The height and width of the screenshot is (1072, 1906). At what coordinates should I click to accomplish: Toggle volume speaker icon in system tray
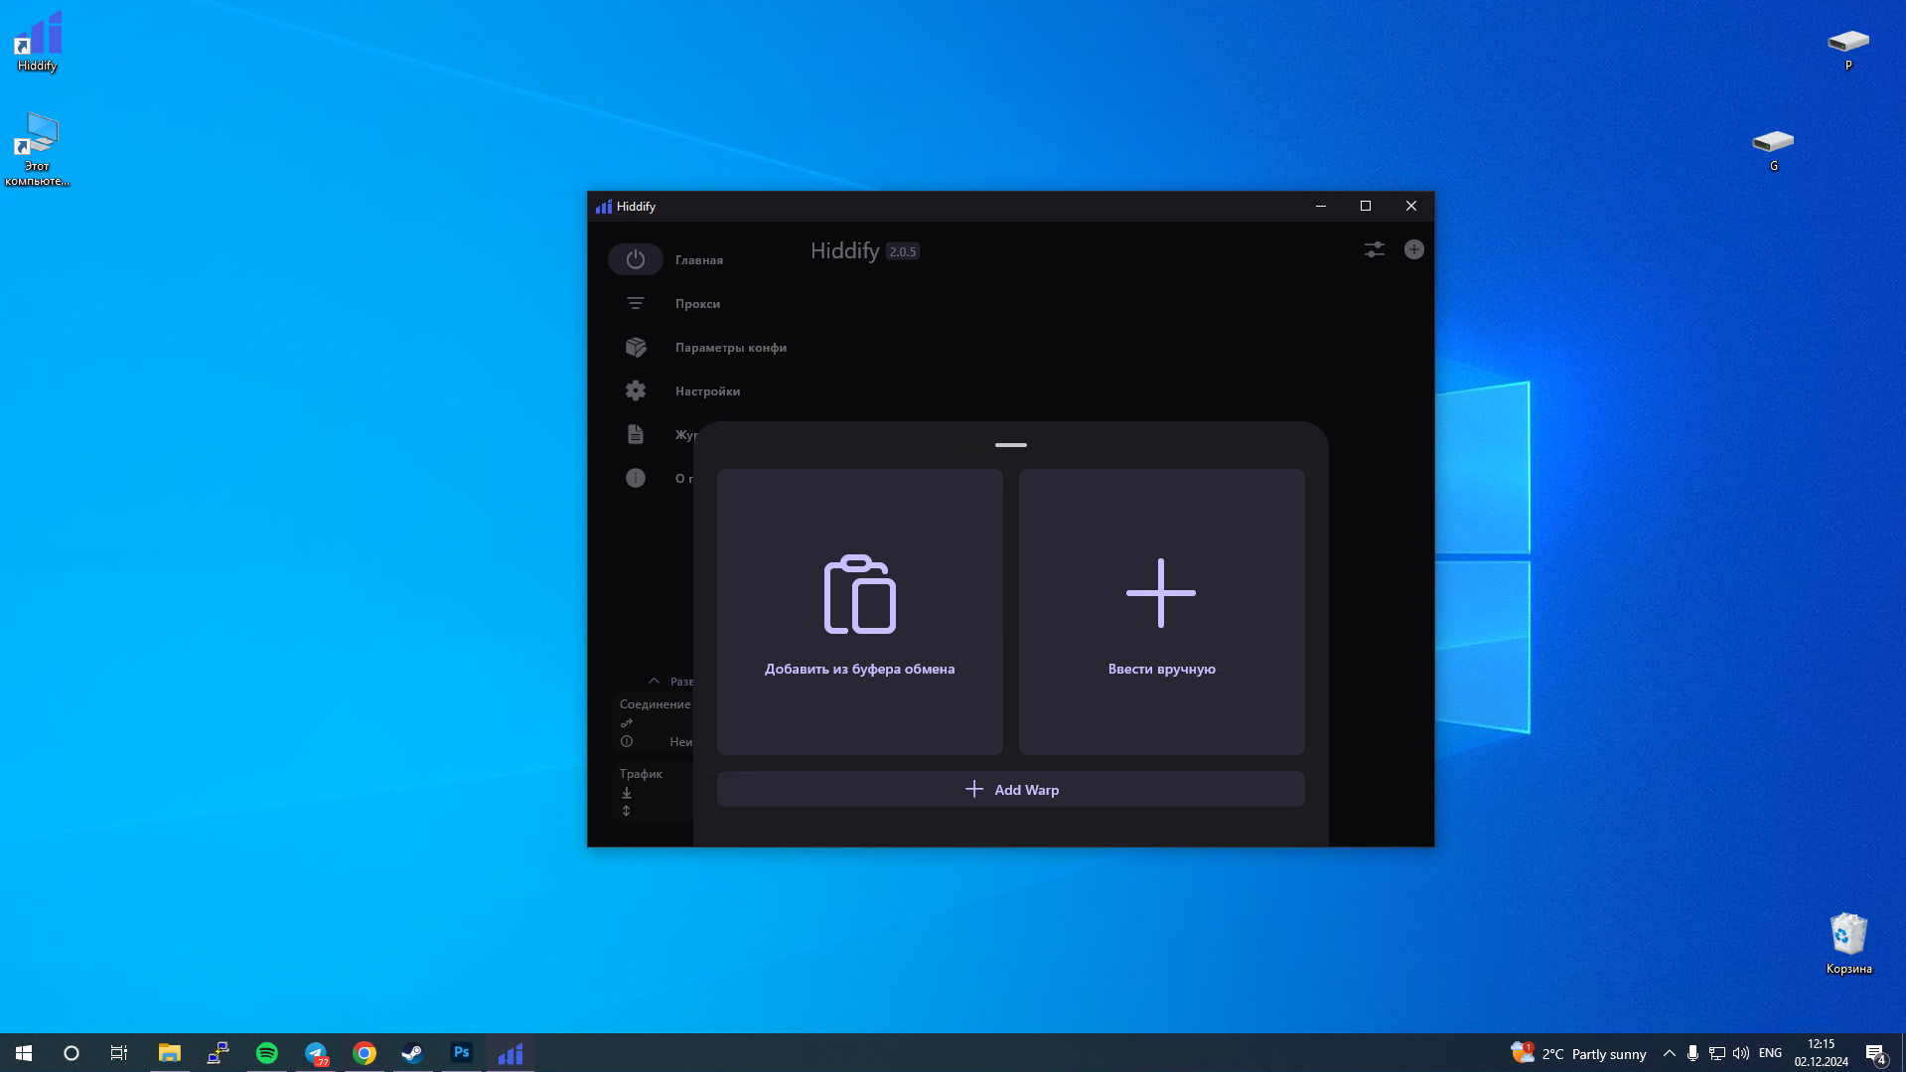1740,1053
